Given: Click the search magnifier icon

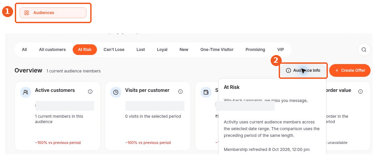Looking at the screenshot, I should [x=364, y=50].
